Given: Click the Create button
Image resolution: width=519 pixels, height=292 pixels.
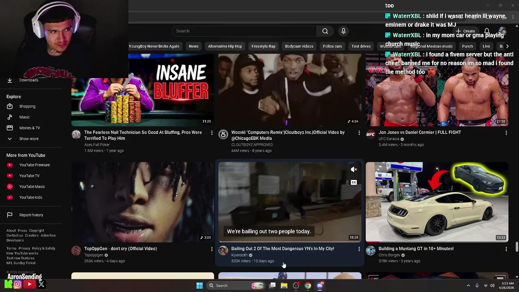Looking at the screenshot, I should pyautogui.click(x=465, y=31).
